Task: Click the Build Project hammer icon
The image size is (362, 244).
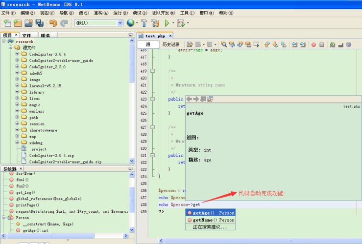Action: (x=144, y=23)
